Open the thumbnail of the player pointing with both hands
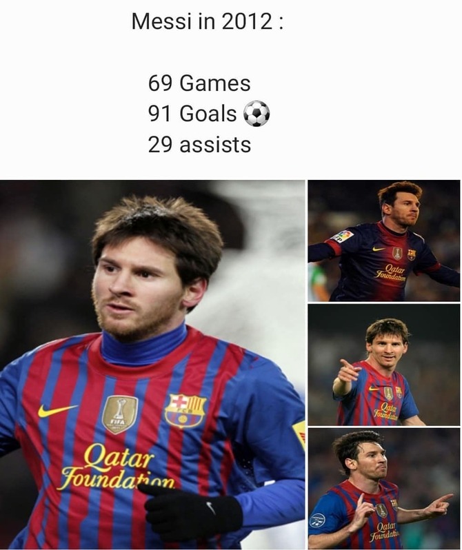This screenshot has height=550, width=462. (x=383, y=489)
